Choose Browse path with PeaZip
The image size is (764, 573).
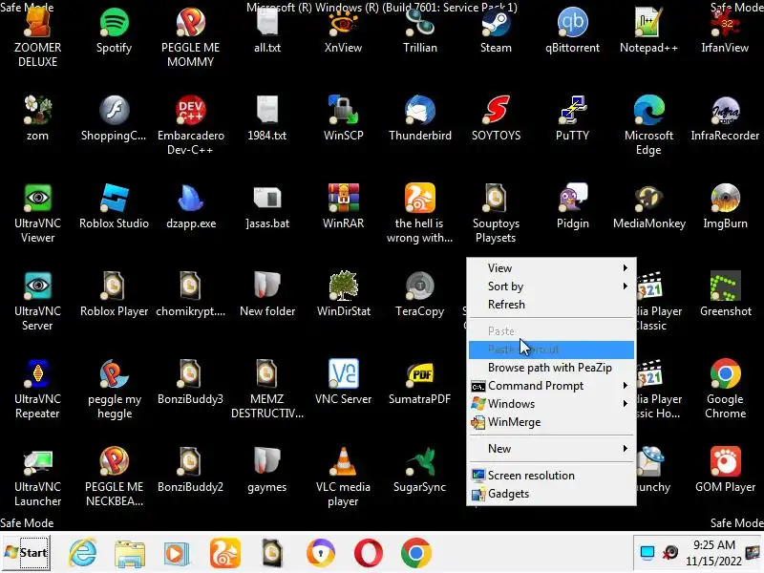coord(551,368)
